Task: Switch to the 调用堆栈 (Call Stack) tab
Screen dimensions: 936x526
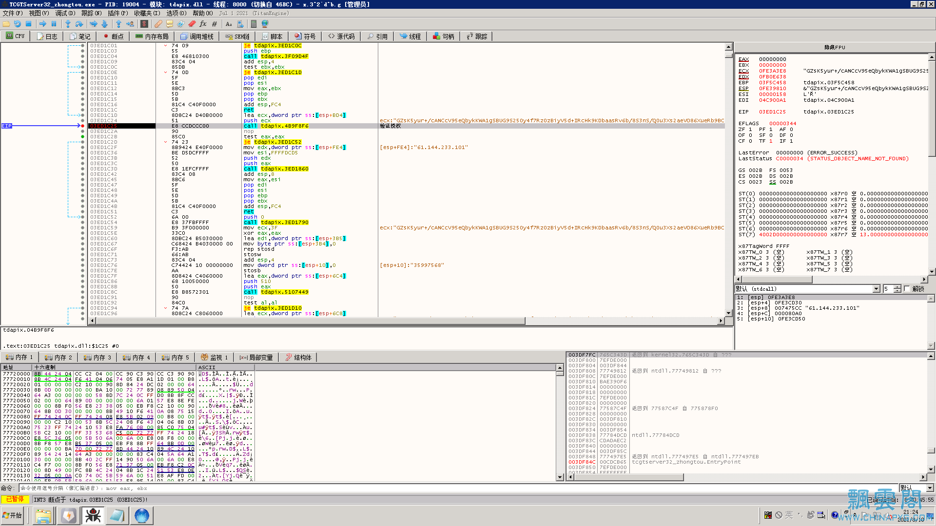Action: point(196,37)
